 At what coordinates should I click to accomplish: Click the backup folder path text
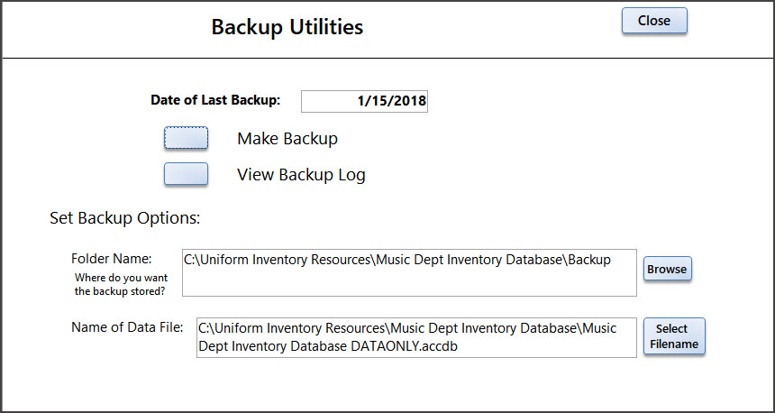(x=397, y=260)
